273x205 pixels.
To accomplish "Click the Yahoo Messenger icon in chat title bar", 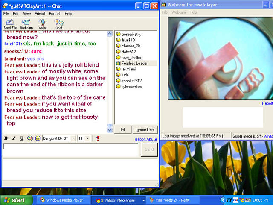I will click(x=5, y=6).
